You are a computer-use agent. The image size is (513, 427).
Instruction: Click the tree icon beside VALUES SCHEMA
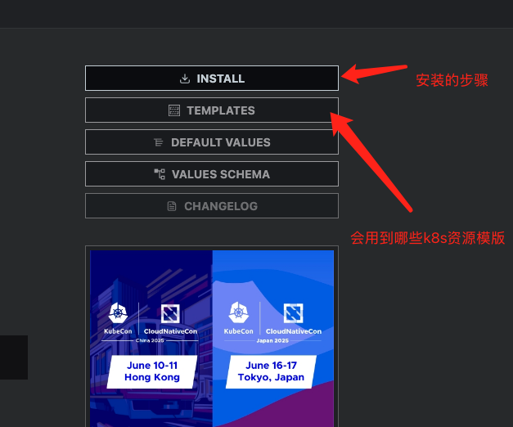coord(160,174)
